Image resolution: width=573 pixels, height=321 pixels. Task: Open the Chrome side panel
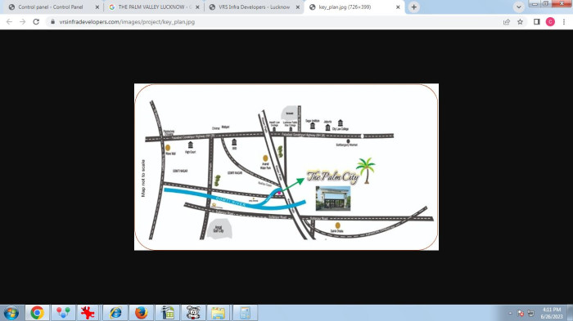click(x=536, y=22)
